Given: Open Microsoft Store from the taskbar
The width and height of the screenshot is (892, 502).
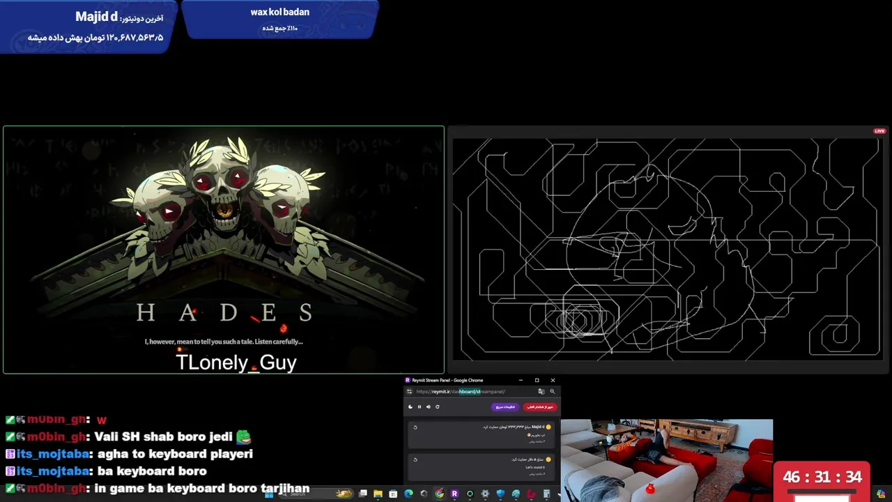Looking at the screenshot, I should [x=393, y=494].
